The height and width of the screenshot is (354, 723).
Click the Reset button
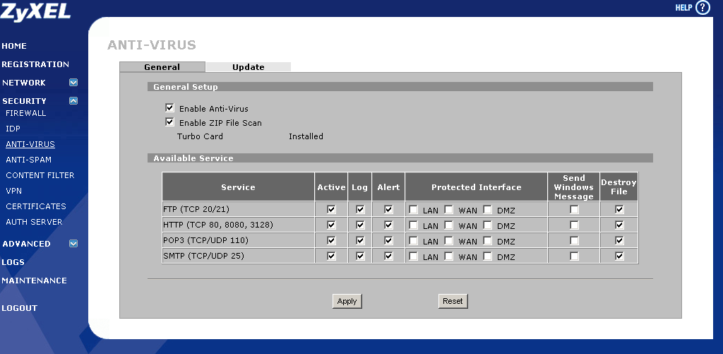pyautogui.click(x=453, y=301)
